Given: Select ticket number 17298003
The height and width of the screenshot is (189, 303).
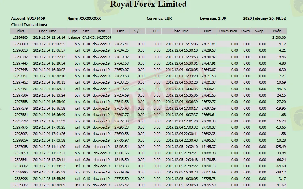Looking at the screenshot, I should click(x=20, y=134).
